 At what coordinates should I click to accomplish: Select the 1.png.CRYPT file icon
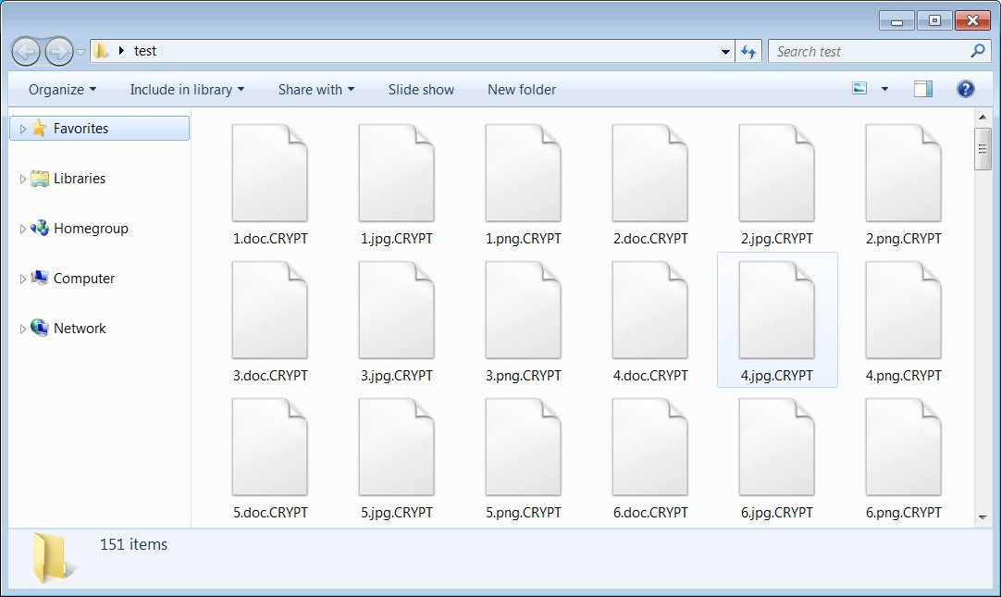[x=524, y=173]
